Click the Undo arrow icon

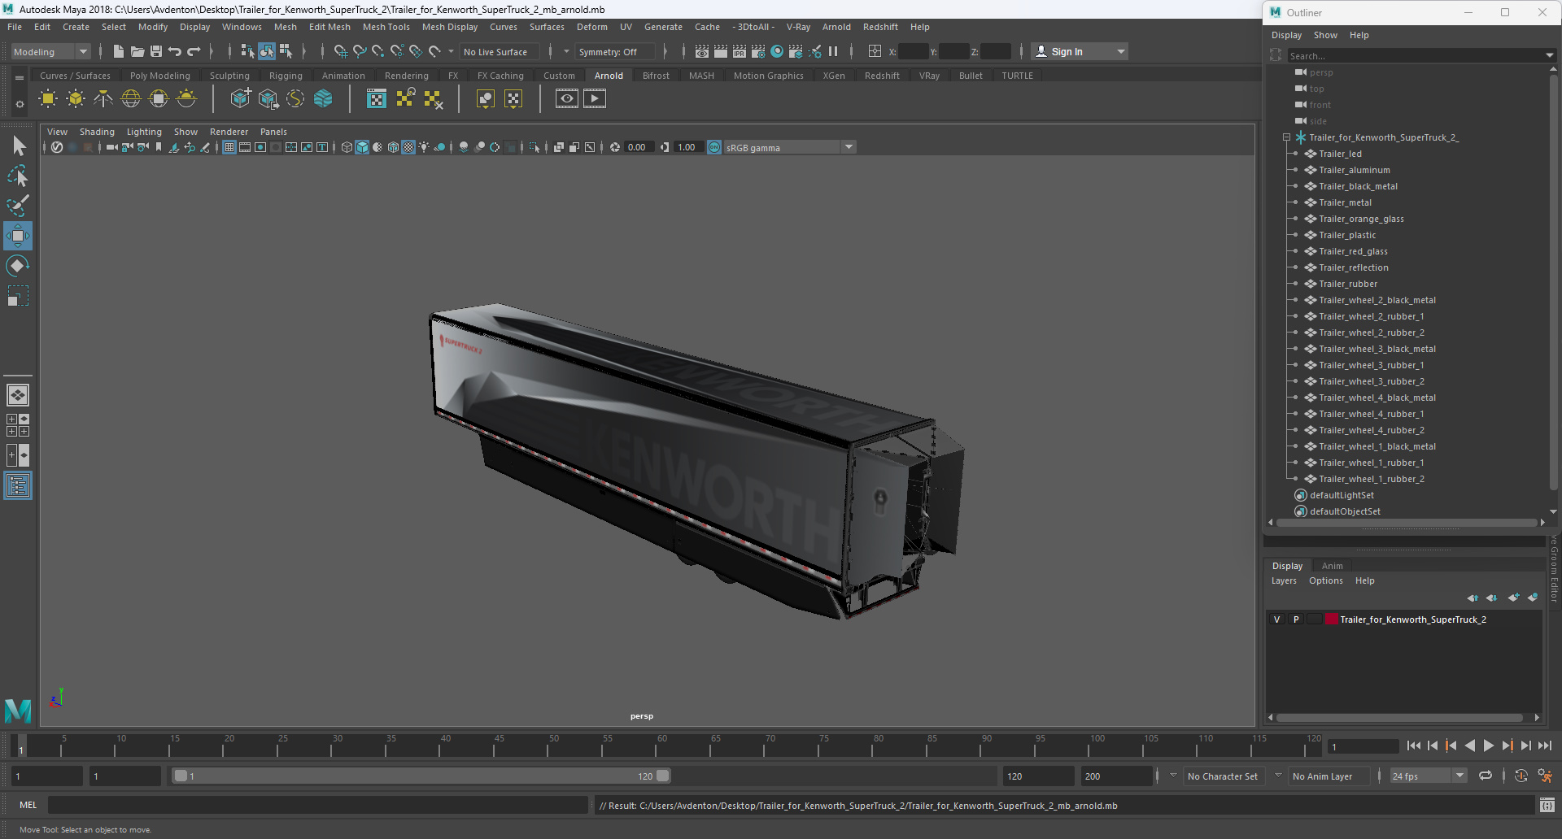[x=175, y=51]
